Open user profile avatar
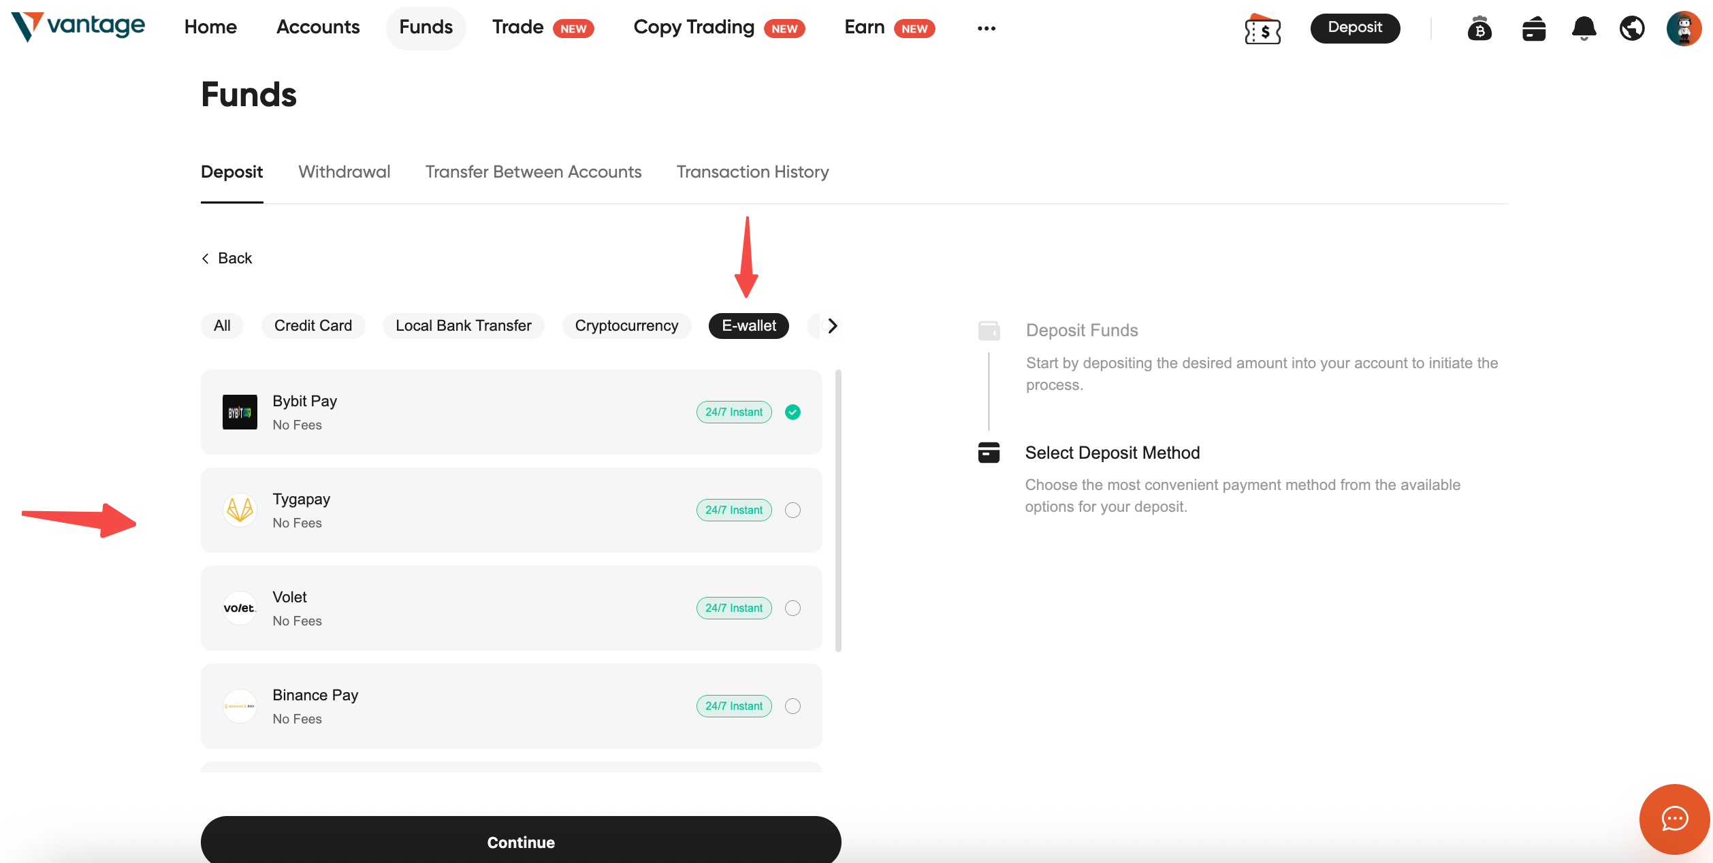The width and height of the screenshot is (1713, 863). click(x=1684, y=29)
